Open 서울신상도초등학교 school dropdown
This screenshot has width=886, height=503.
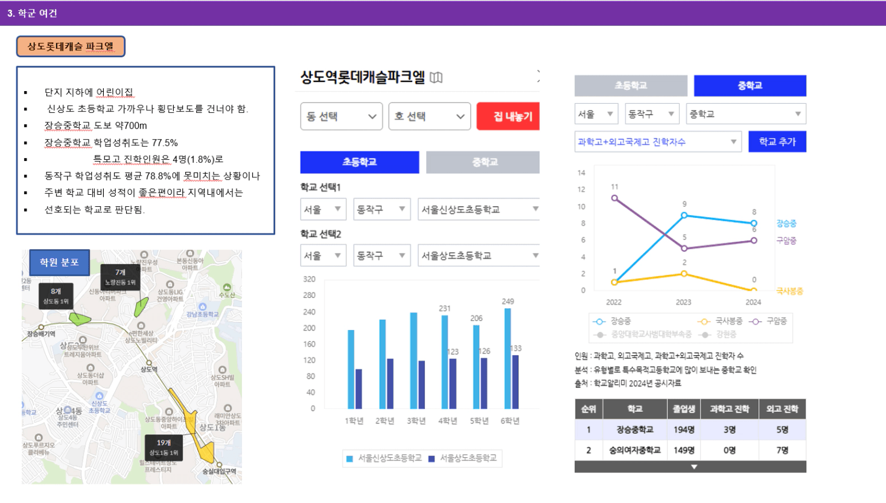coord(479,209)
